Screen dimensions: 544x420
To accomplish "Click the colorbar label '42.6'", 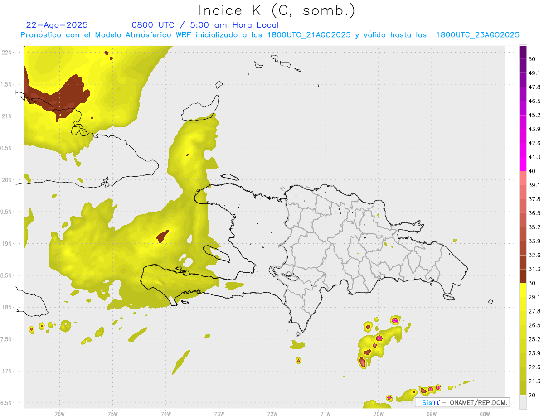I will coord(534,143).
